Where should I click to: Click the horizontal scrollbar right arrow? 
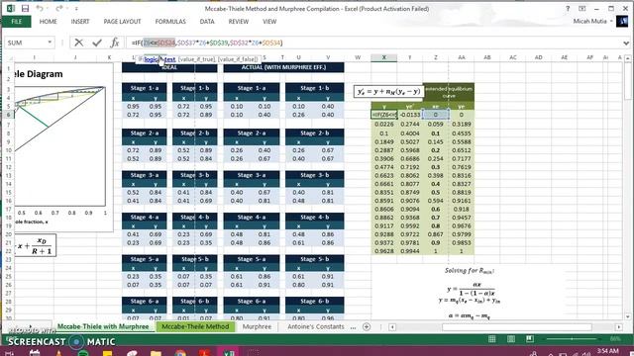tap(619, 327)
